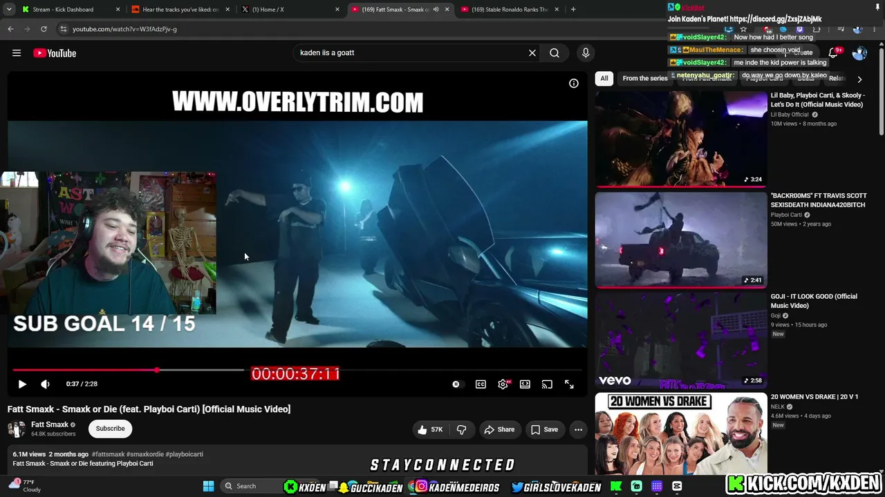
Task: Open the account avatar menu
Action: (859, 53)
